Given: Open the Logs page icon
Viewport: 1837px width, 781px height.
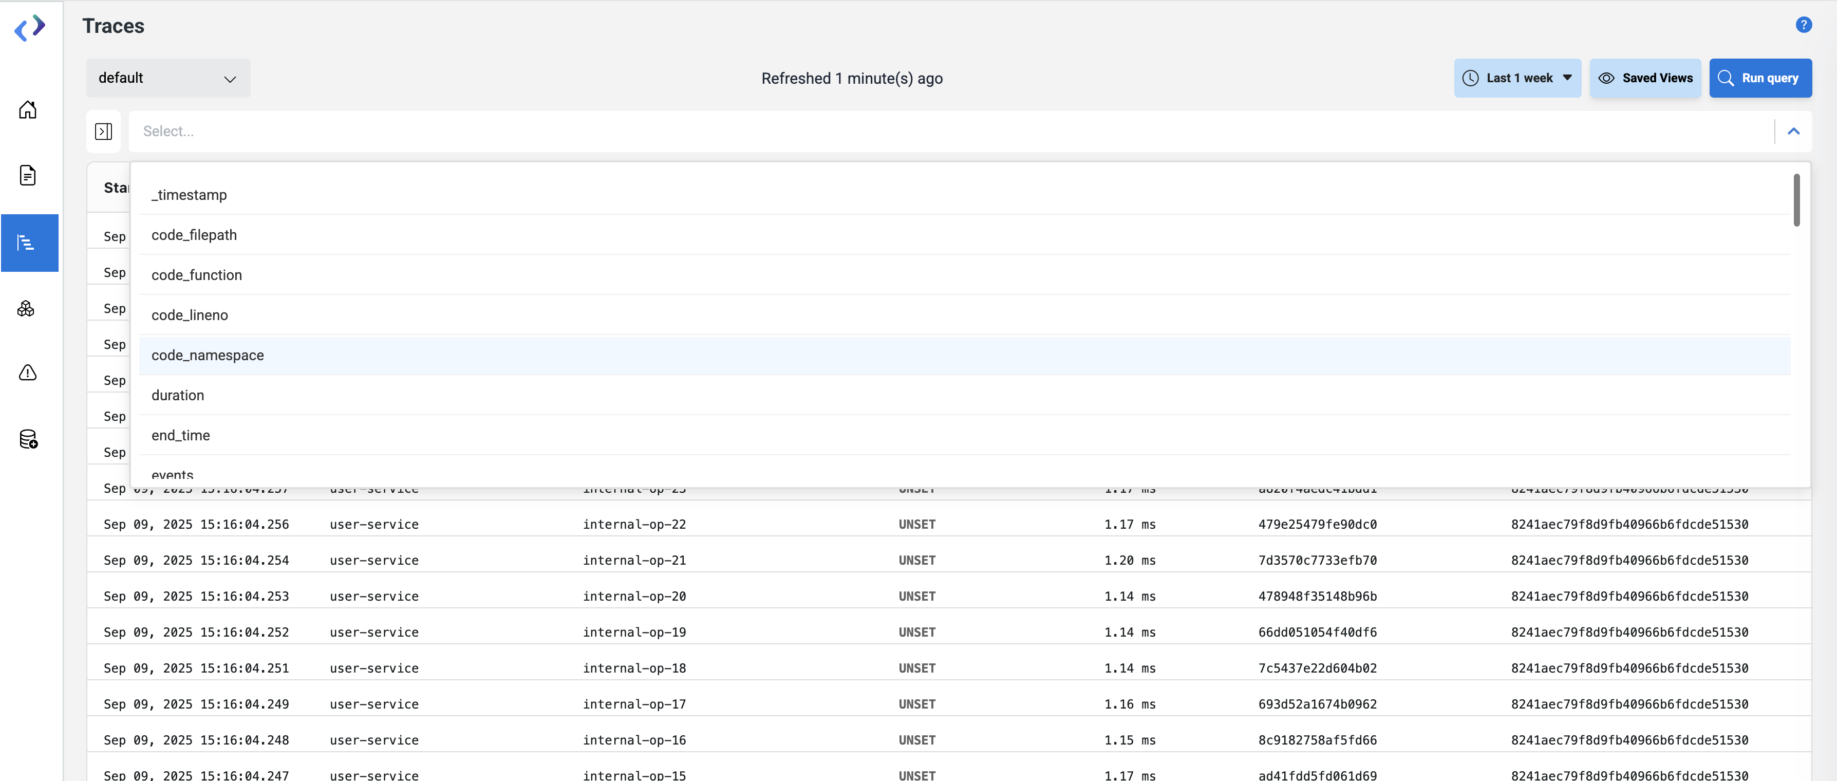Looking at the screenshot, I should click(x=28, y=175).
